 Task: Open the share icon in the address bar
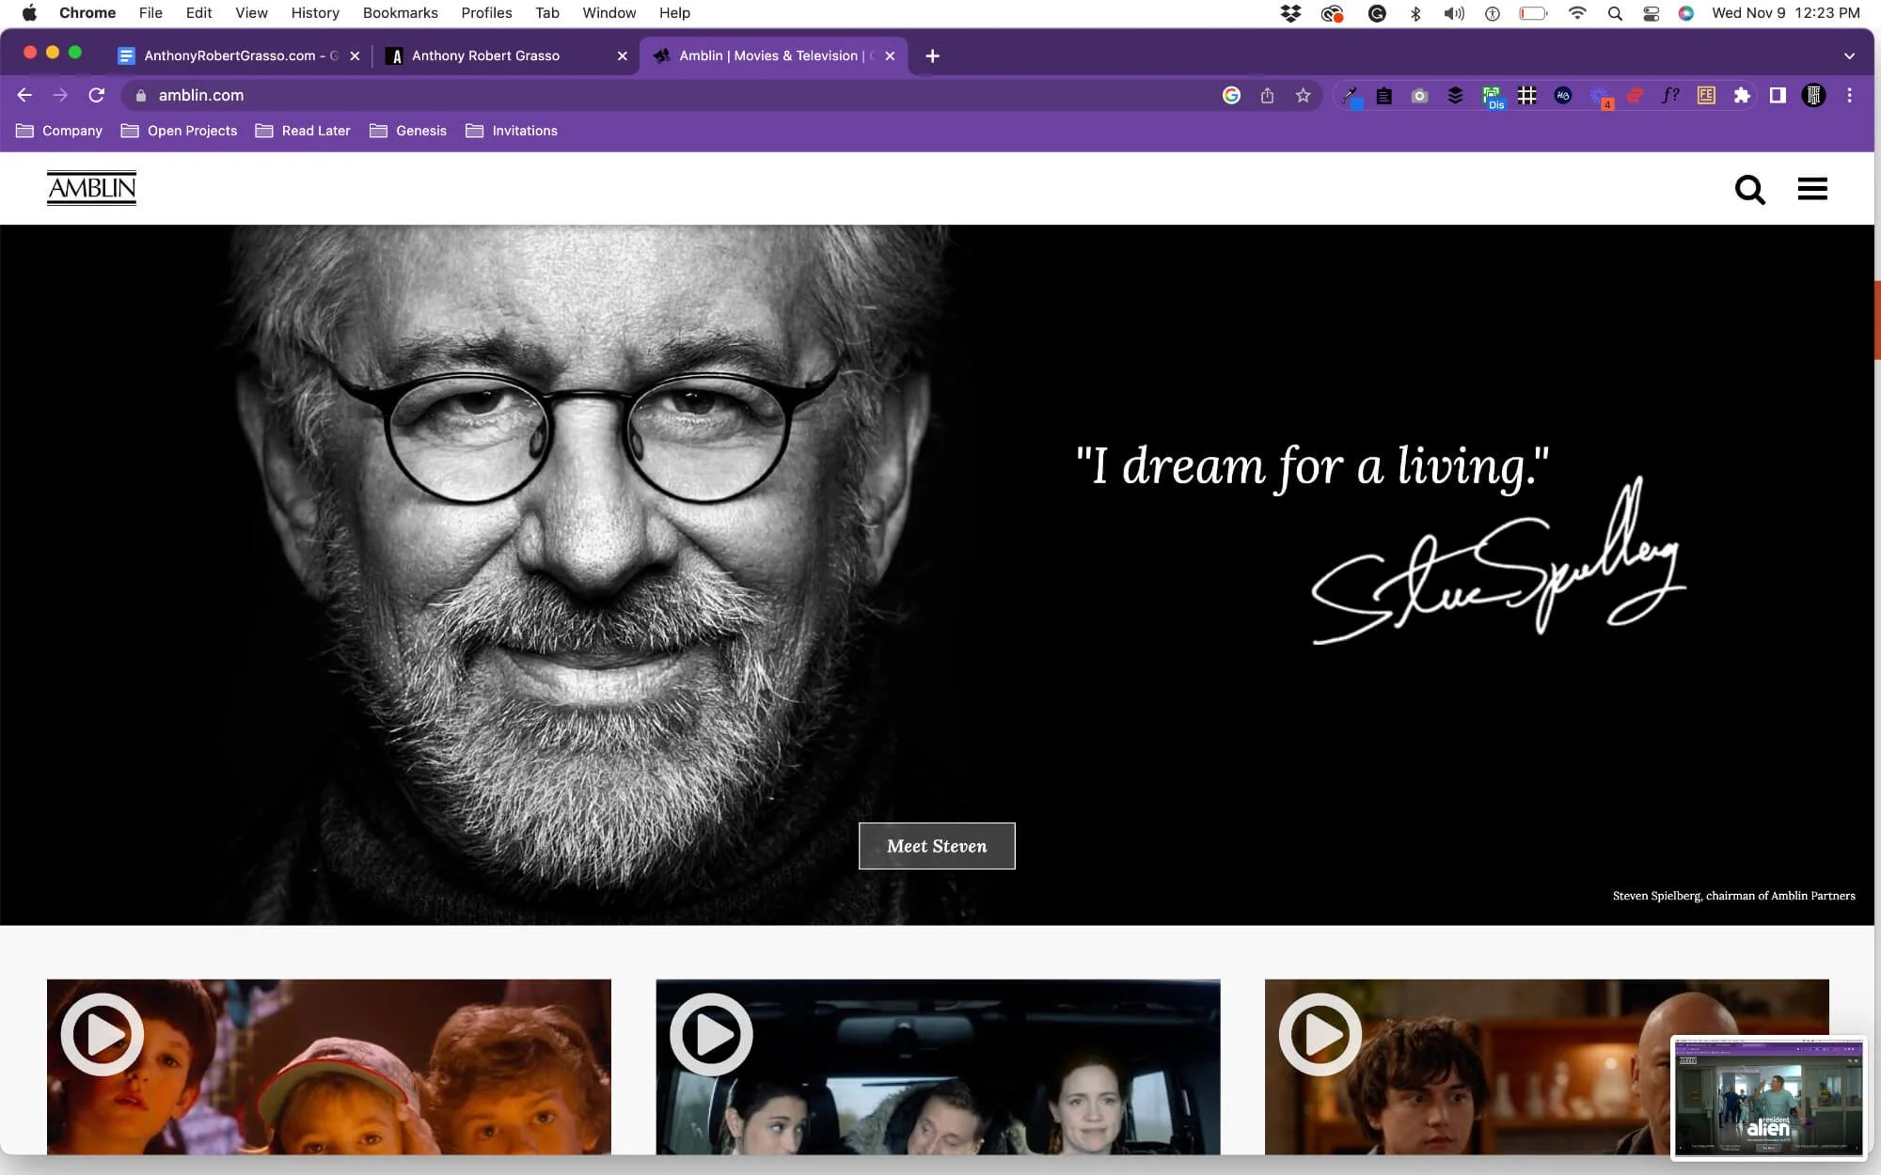click(x=1268, y=95)
